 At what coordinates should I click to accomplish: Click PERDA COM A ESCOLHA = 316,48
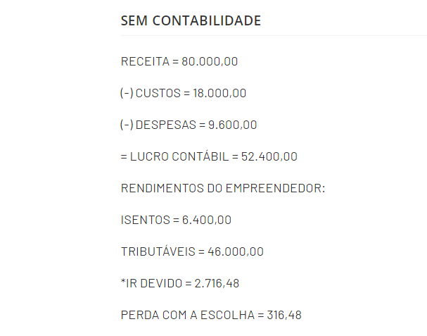point(211,315)
